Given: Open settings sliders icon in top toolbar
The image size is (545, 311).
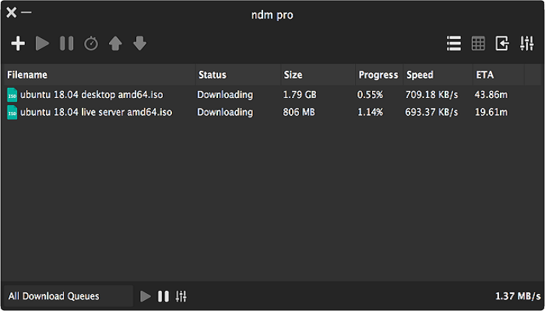Looking at the screenshot, I should pyautogui.click(x=527, y=44).
